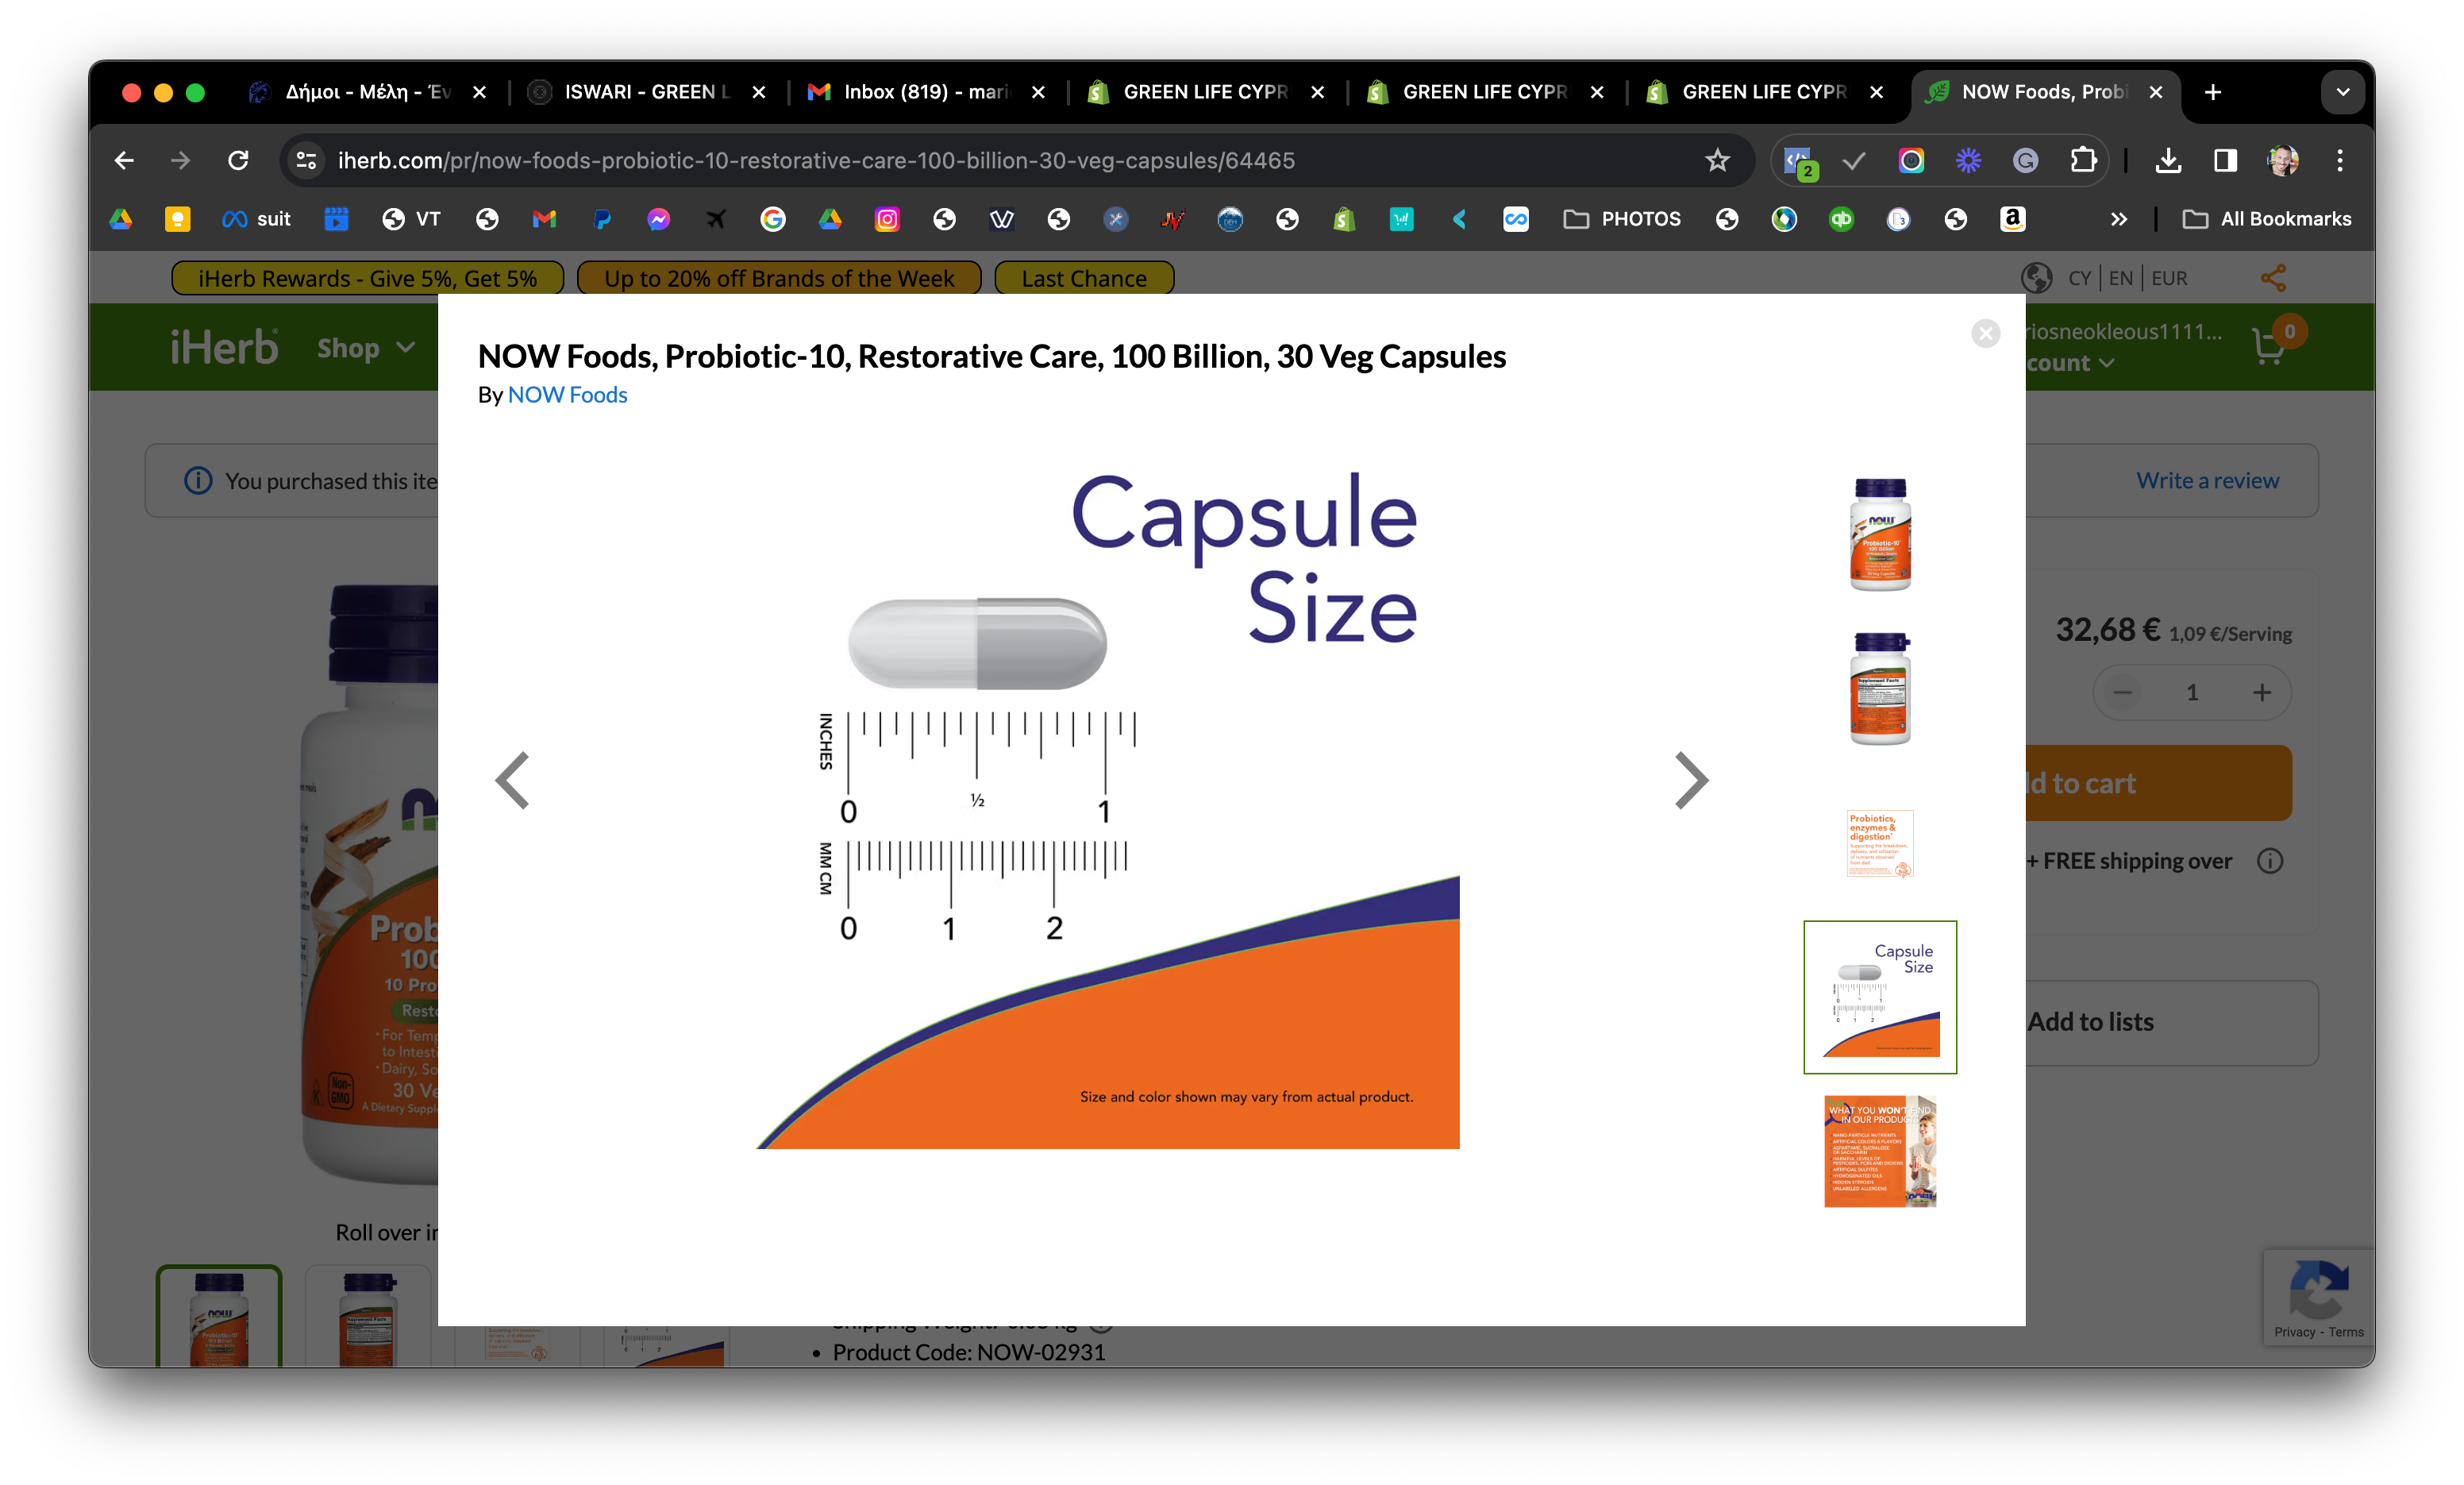2464x1485 pixels.
Task: Select the Capsule Size thumbnail
Action: coord(1880,997)
